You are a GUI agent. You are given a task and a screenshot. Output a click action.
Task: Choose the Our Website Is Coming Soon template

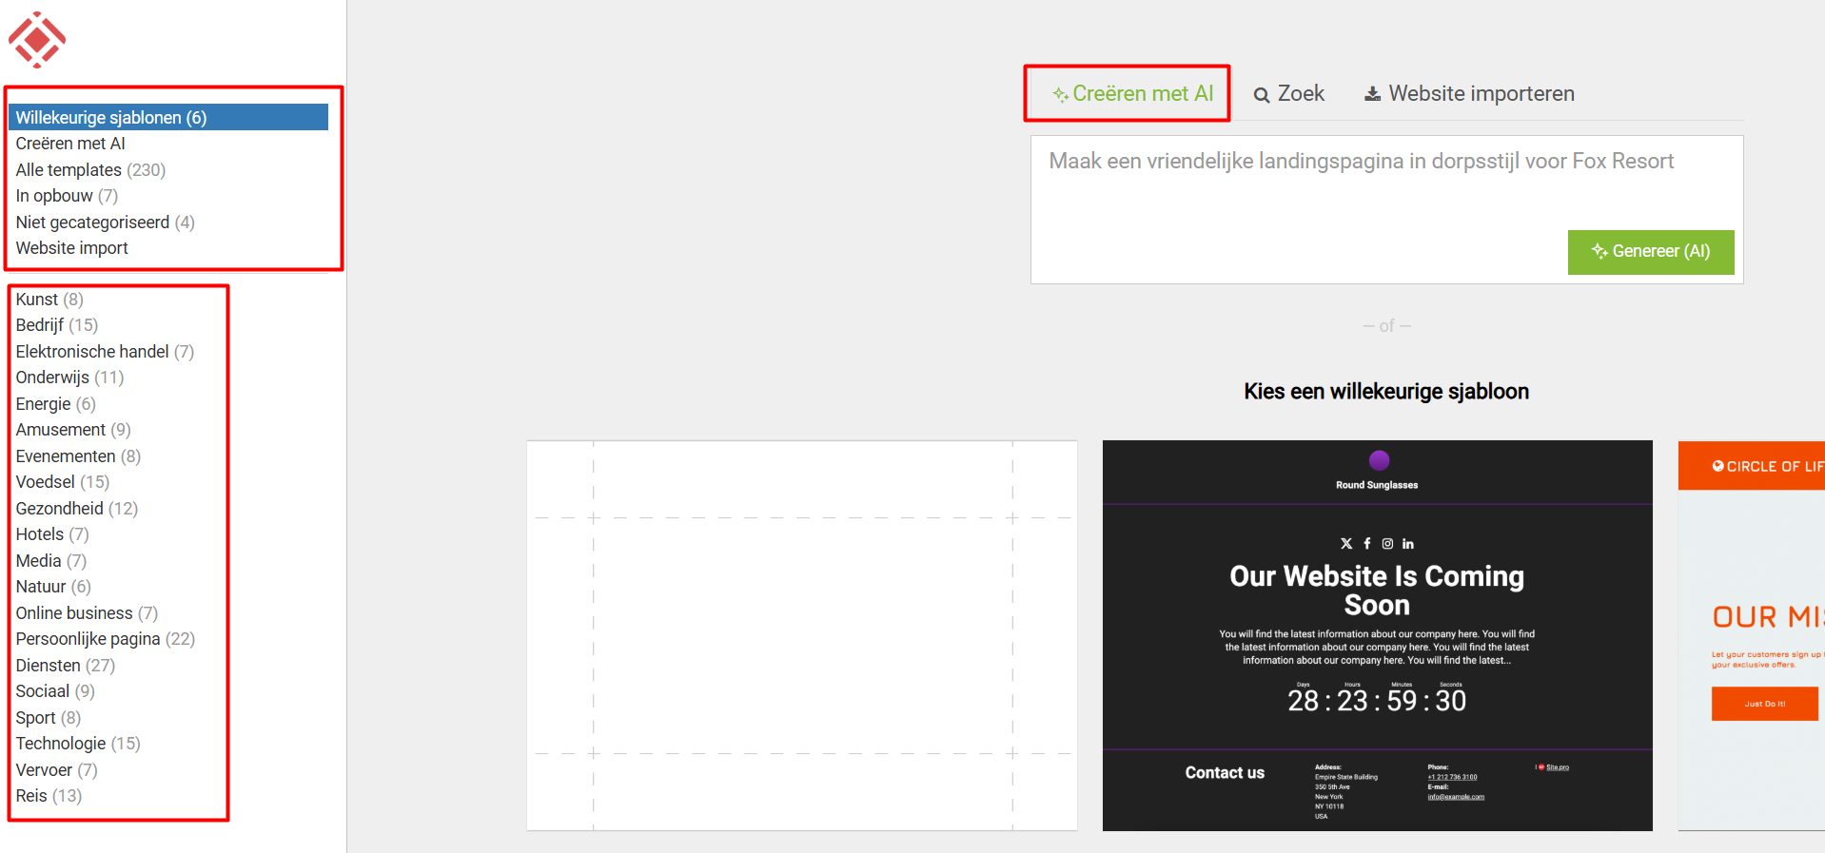pos(1377,635)
